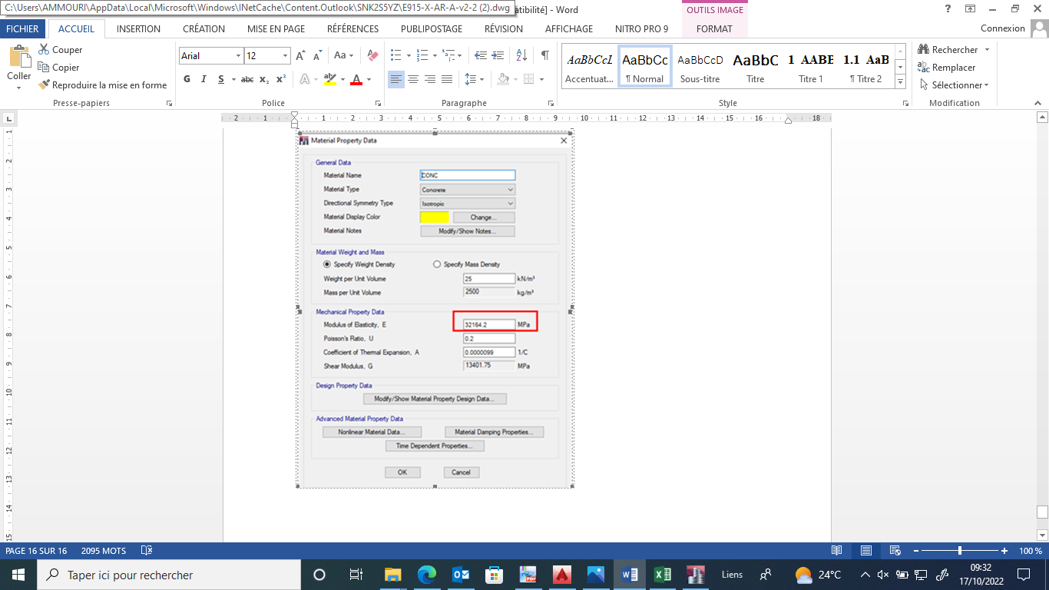This screenshot has height=590, width=1049.
Task: Expand the Sélectionner dropdown
Action: pos(986,85)
